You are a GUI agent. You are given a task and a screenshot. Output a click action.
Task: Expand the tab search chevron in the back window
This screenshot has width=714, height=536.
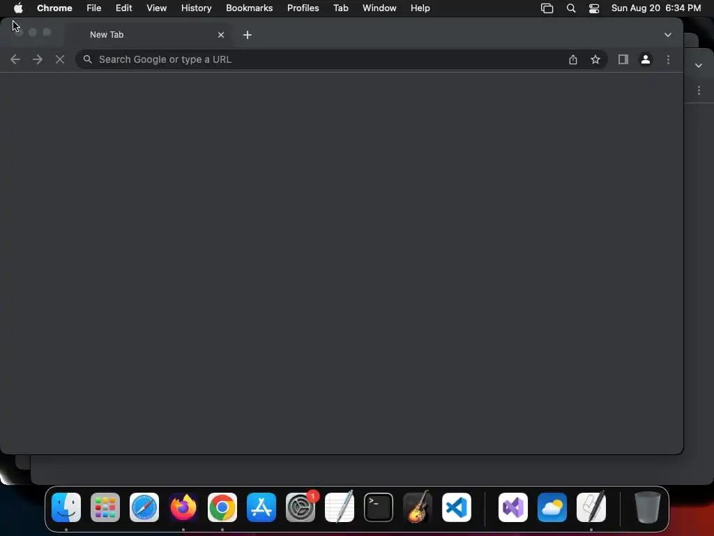click(699, 66)
